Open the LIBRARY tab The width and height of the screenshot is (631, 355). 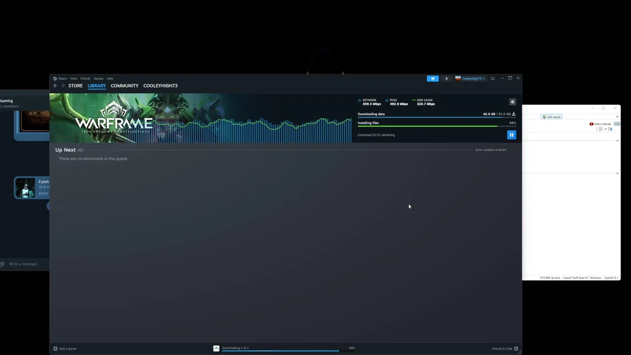[97, 86]
